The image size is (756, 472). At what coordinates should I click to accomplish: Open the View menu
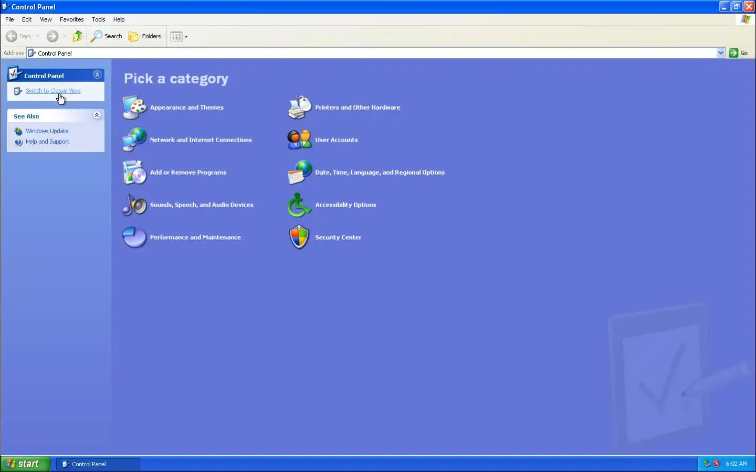pos(46,19)
